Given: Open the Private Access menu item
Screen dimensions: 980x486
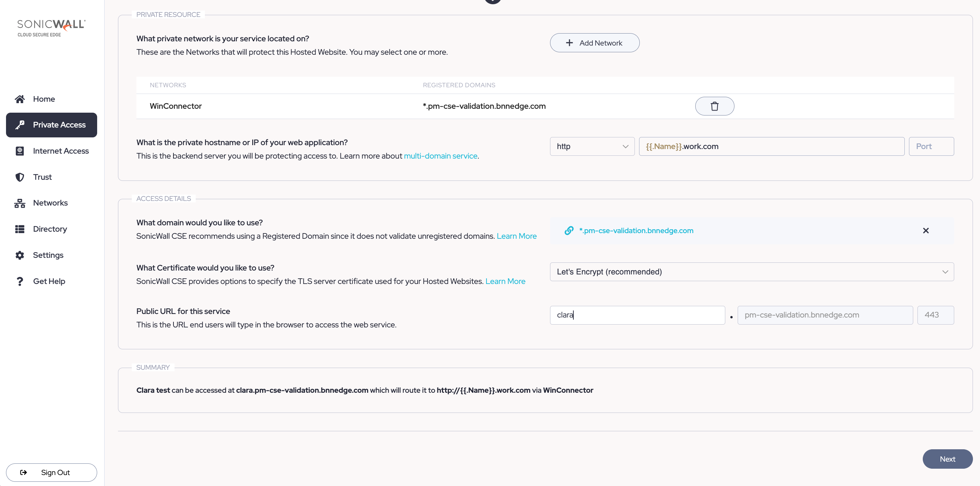Looking at the screenshot, I should point(51,125).
